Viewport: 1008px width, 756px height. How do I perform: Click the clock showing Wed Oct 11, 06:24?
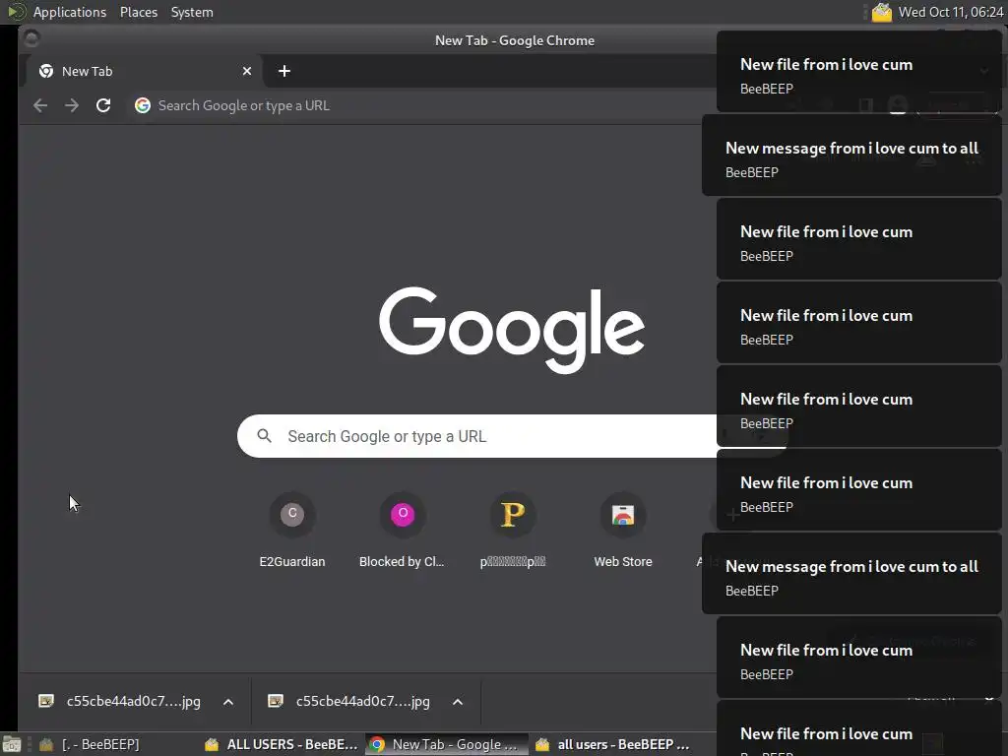point(951,12)
